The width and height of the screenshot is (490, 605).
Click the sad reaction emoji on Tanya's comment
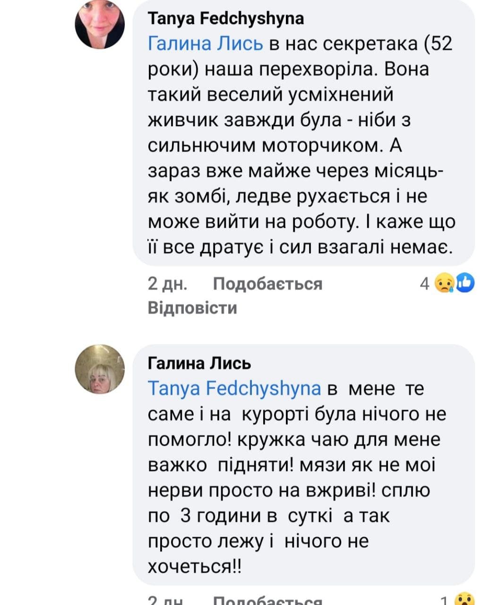(444, 283)
